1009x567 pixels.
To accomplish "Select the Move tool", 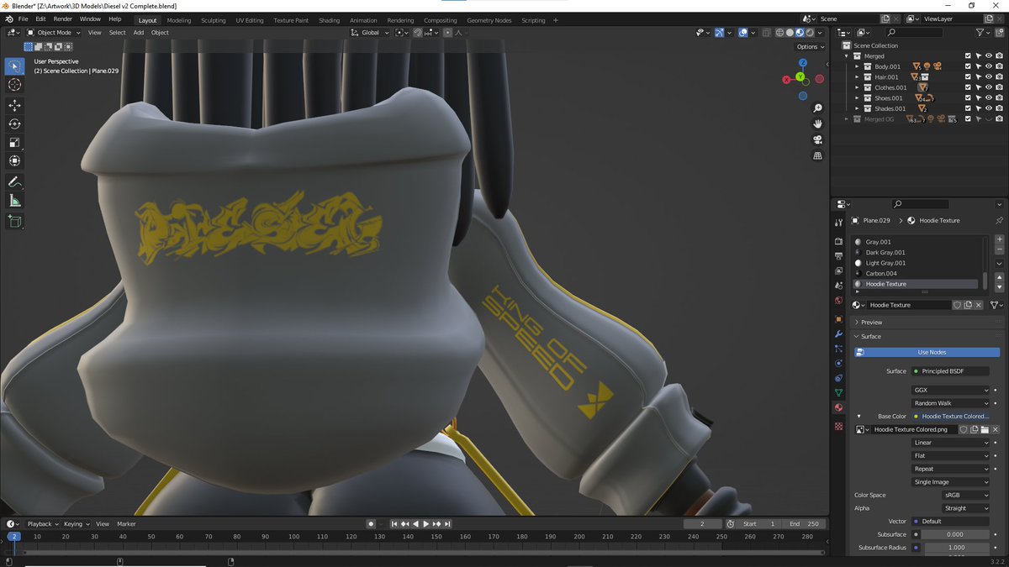I will click(14, 105).
